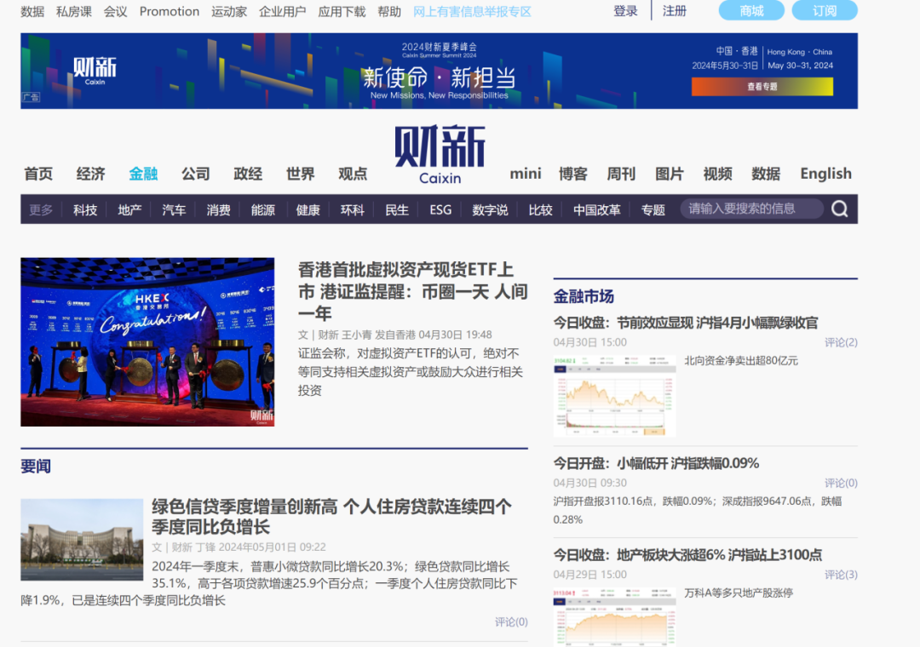Open the 企业用户 top link
This screenshot has width=920, height=647.
tap(283, 12)
